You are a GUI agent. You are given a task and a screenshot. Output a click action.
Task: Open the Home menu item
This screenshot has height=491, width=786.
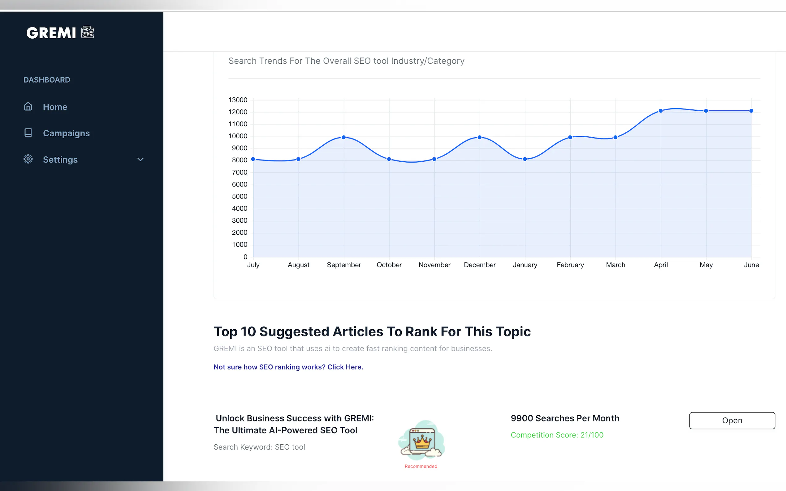(x=55, y=107)
